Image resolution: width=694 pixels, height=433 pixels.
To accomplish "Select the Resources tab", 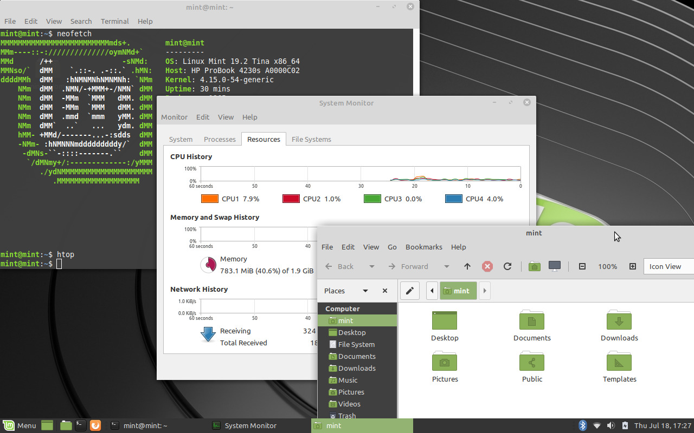I will (x=264, y=139).
